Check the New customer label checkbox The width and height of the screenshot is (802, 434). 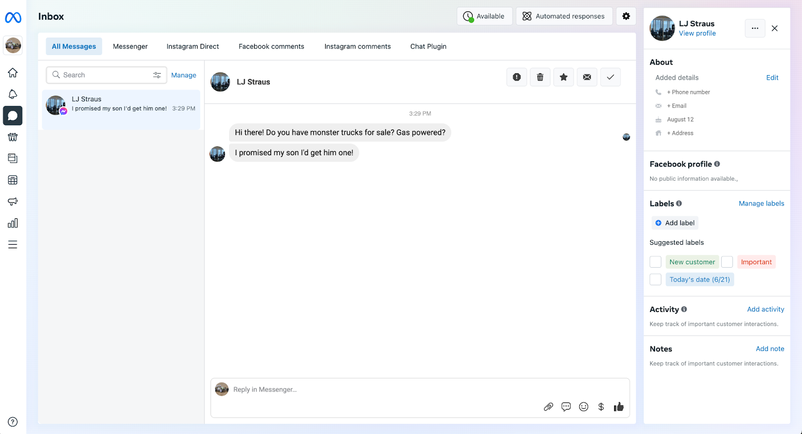[656, 262]
